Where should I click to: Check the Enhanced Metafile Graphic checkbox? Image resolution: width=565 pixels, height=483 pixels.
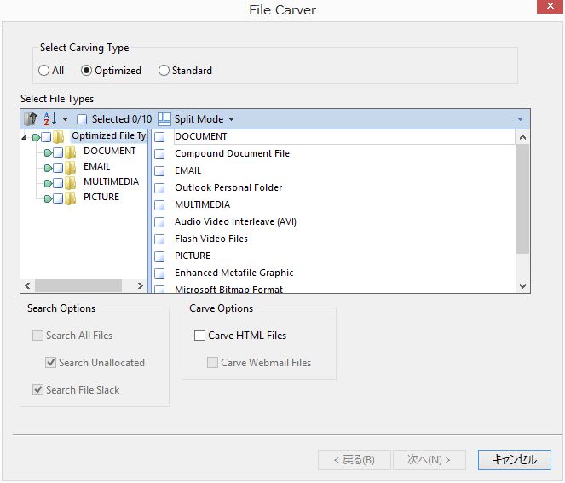pyautogui.click(x=159, y=273)
